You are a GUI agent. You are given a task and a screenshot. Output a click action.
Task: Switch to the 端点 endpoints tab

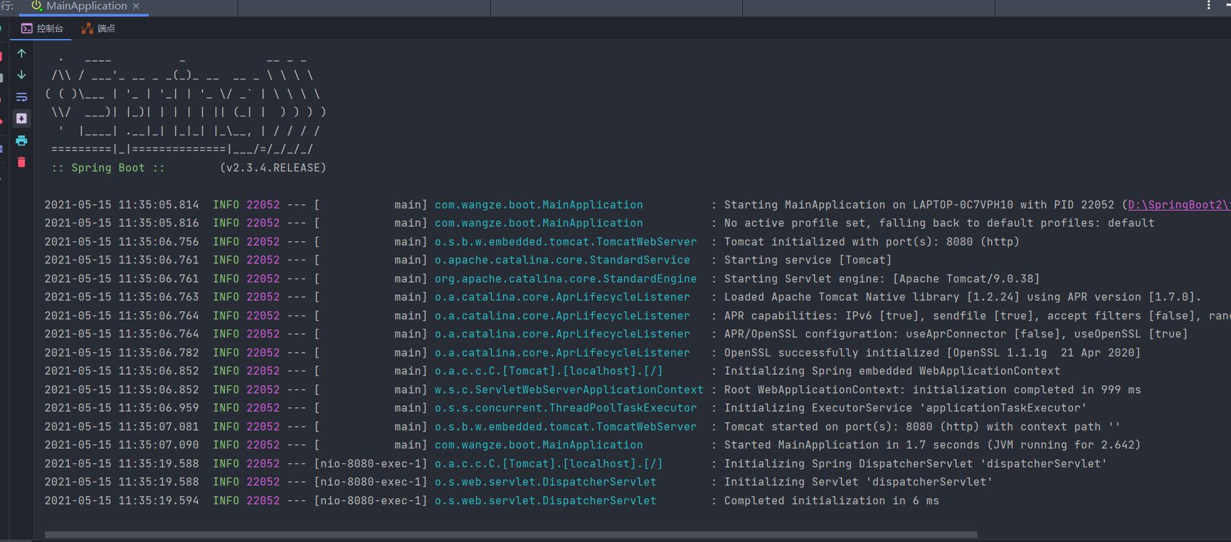pos(98,28)
